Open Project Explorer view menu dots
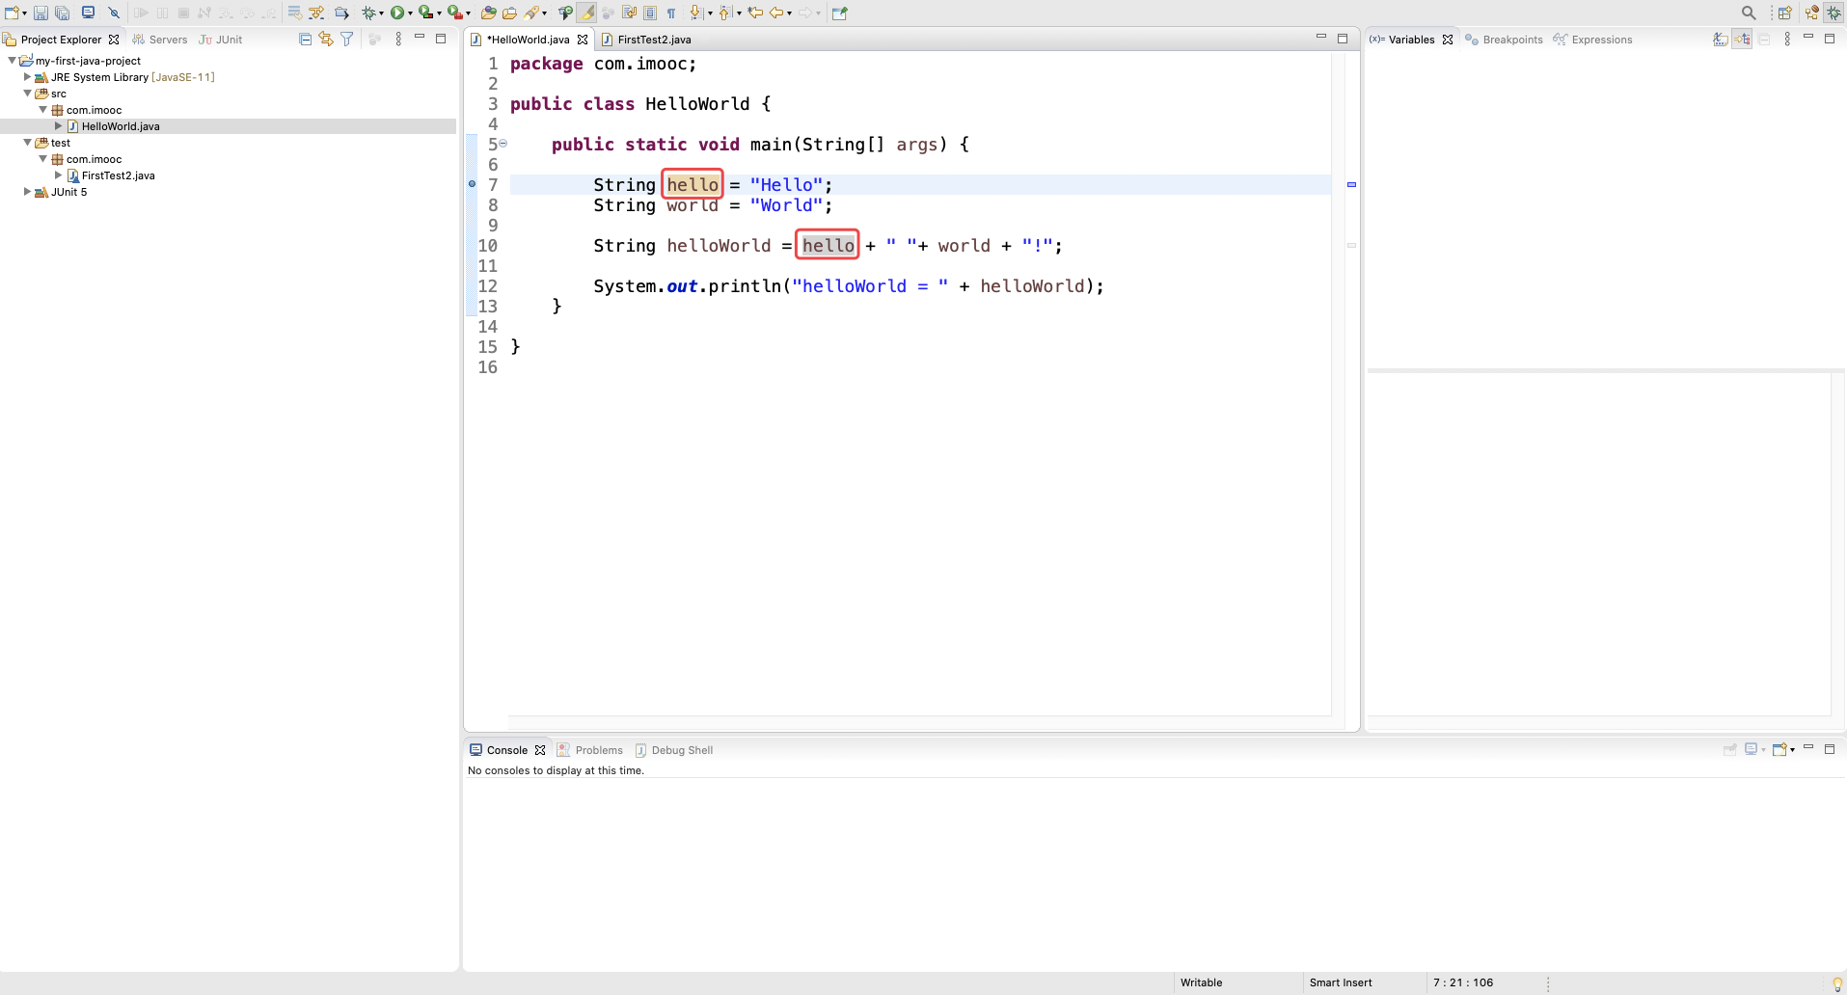Screen dimensions: 1847x995 click(398, 40)
